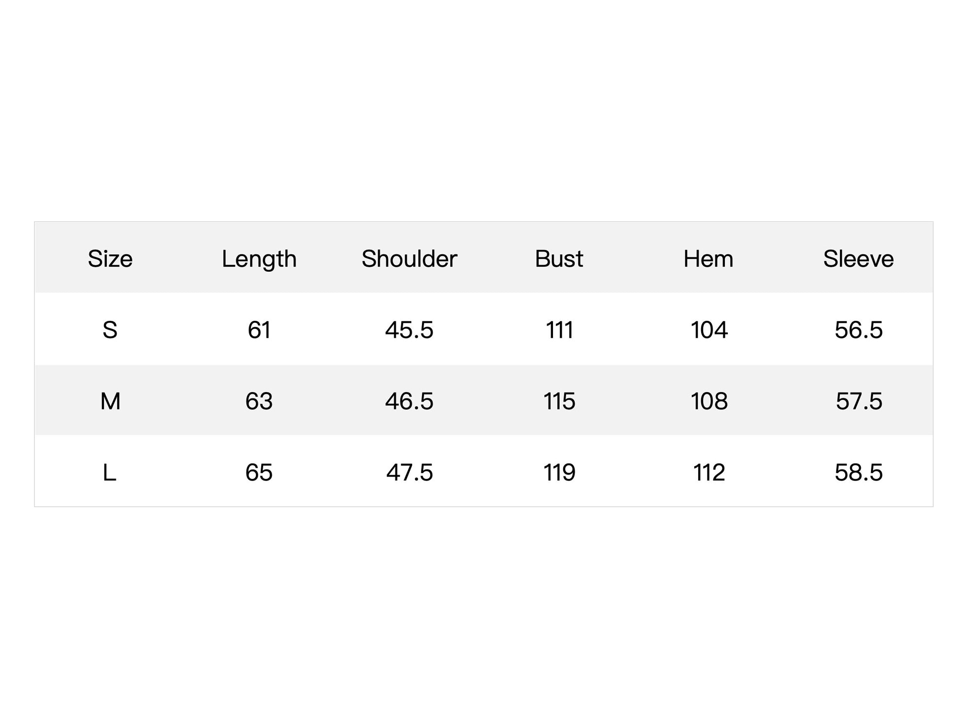Select hem value 108

708,401
